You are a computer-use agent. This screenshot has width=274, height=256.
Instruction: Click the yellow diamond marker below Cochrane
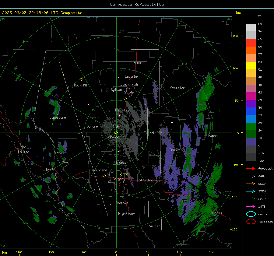[104, 176]
